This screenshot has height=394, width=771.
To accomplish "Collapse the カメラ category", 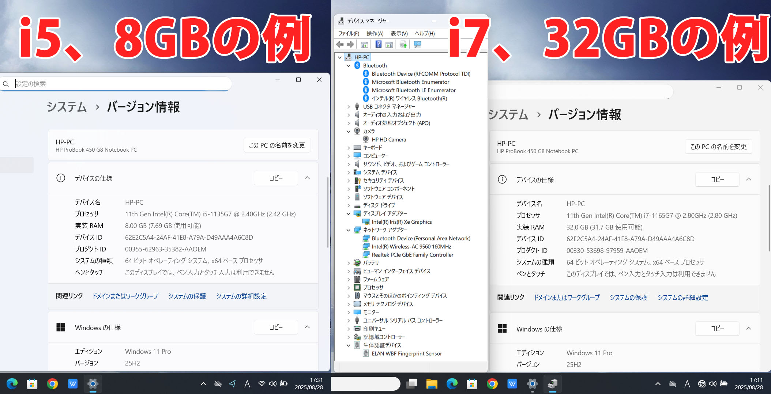I will tap(349, 132).
